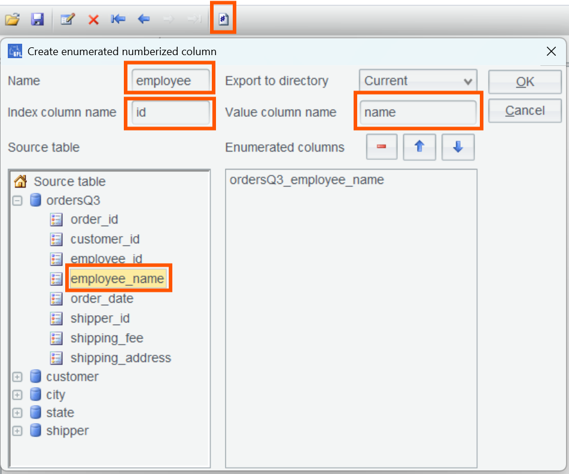Image resolution: width=569 pixels, height=474 pixels.
Task: Jump to first with the blue bar-arrow icon
Action: click(118, 19)
